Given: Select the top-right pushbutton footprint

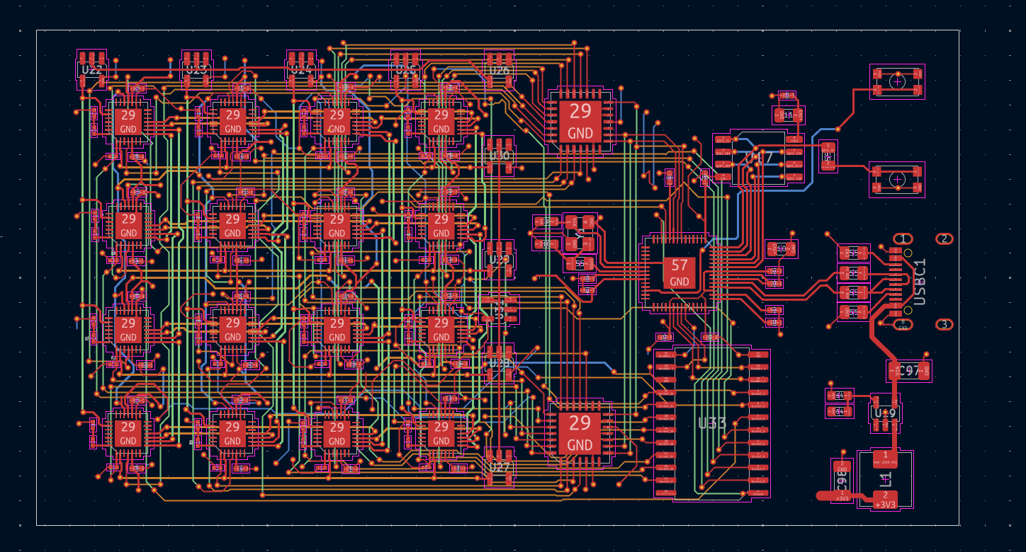Looking at the screenshot, I should (897, 81).
